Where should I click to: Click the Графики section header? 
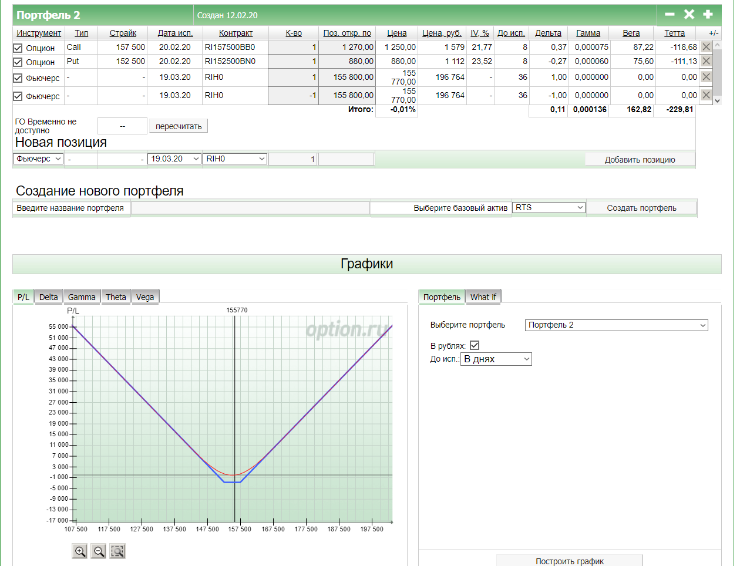(x=367, y=264)
